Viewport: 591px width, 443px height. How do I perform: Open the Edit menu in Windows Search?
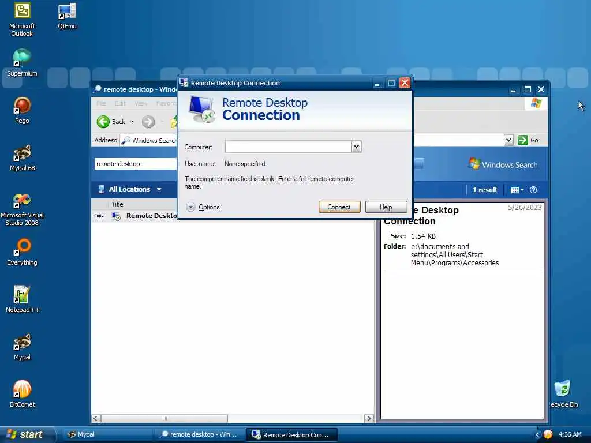click(120, 103)
